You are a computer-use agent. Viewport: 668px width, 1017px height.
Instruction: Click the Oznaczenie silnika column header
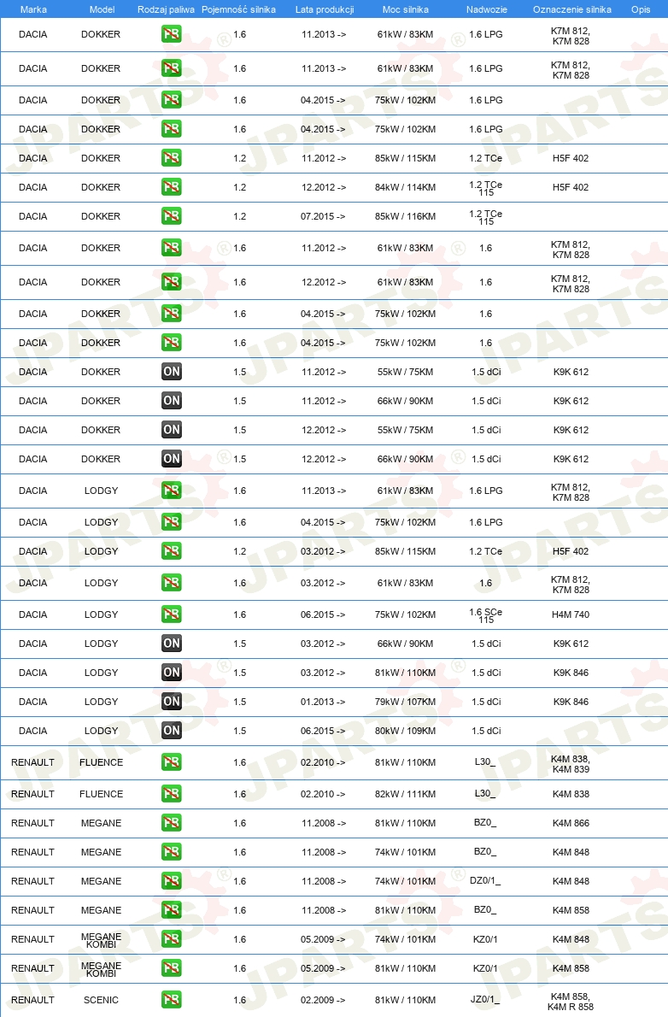[x=572, y=9]
